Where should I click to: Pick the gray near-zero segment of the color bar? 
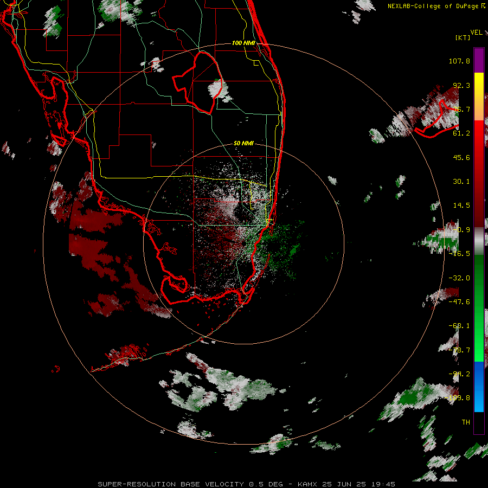(479, 241)
